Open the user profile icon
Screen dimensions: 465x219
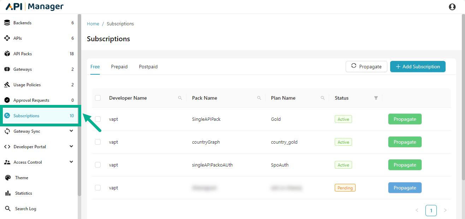[x=452, y=6]
